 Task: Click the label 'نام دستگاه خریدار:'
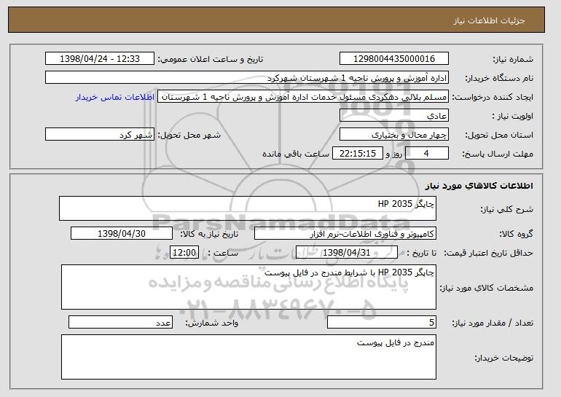tap(499, 79)
